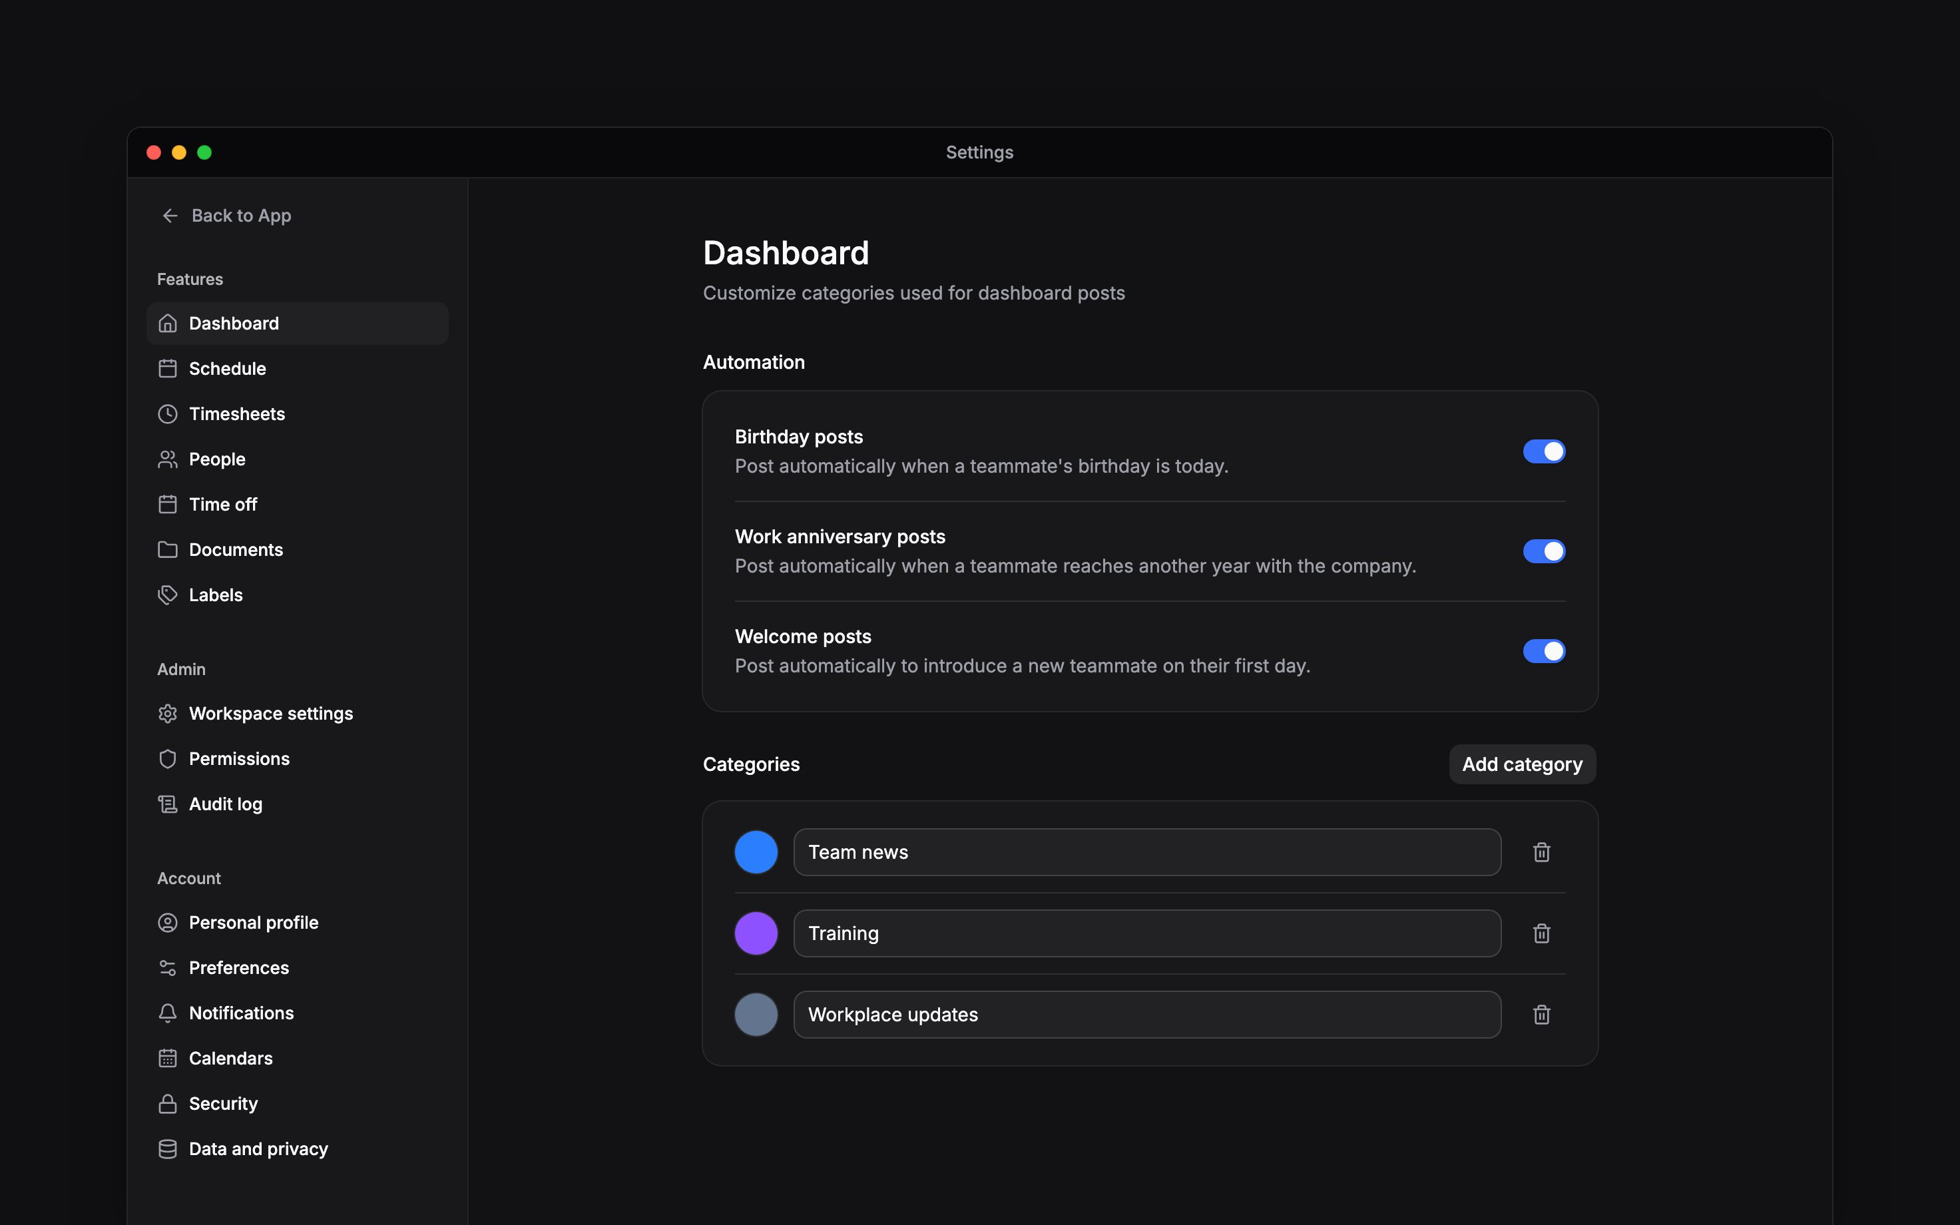Delete the Training category
Viewport: 1960px width, 1225px height.
tap(1541, 933)
